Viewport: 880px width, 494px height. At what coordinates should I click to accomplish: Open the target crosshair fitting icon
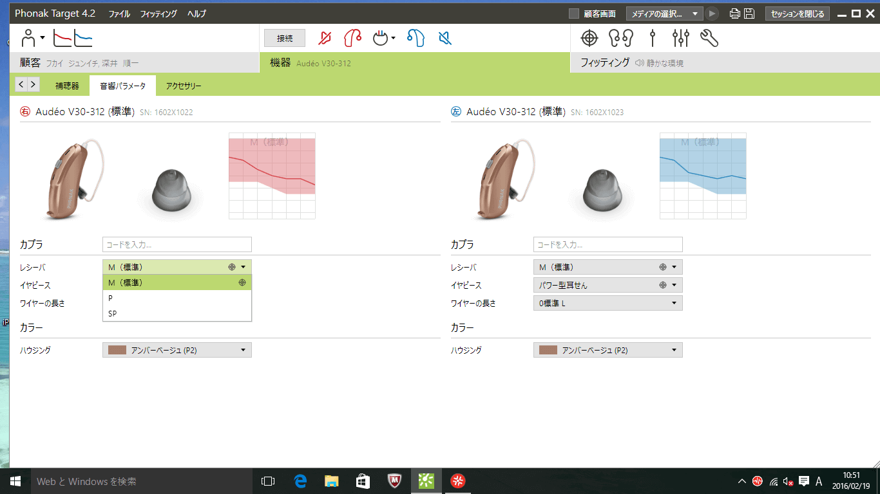tap(589, 39)
